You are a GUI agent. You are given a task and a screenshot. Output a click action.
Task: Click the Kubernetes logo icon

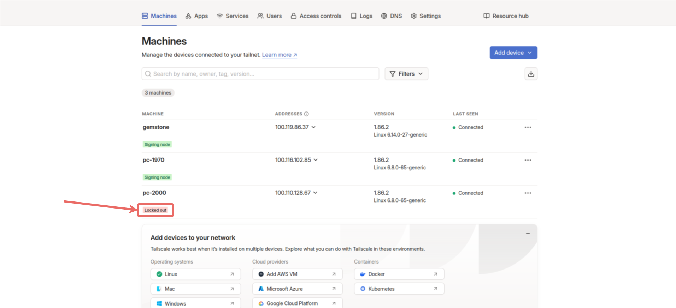(363, 289)
